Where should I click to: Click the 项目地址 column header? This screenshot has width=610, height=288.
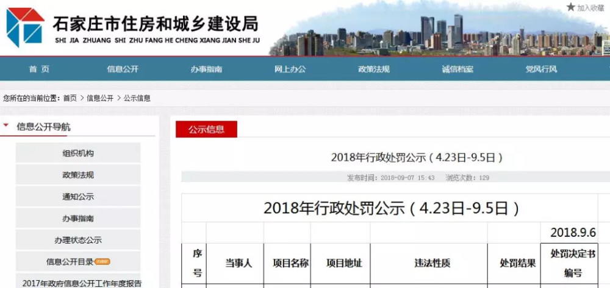340,263
